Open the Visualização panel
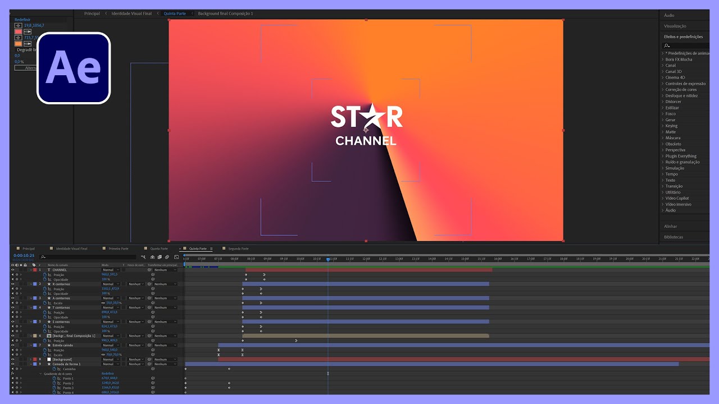The width and height of the screenshot is (719, 404). pyautogui.click(x=675, y=26)
